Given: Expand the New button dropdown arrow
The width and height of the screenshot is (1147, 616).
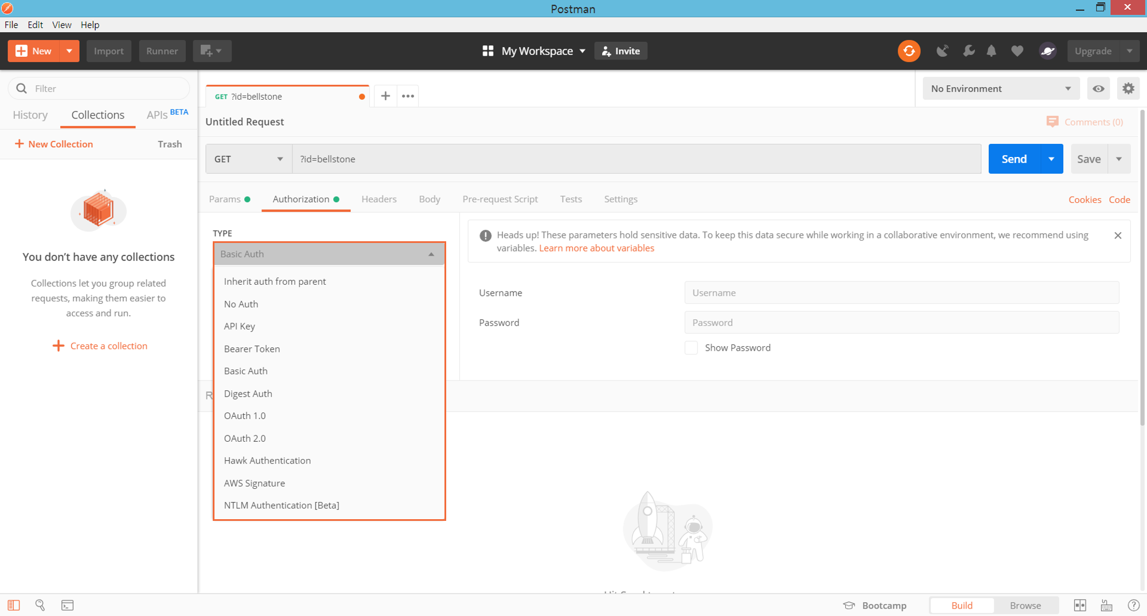Looking at the screenshot, I should (69, 51).
